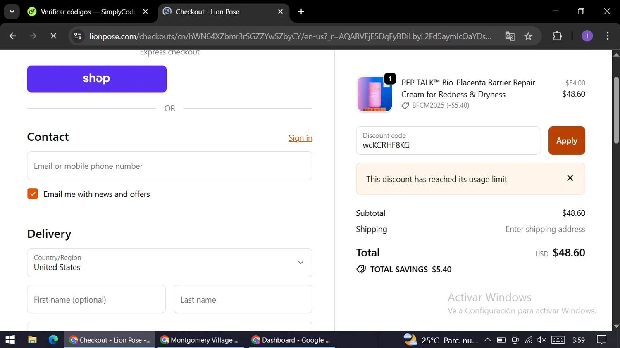Click the Total Savings tag icon
The height and width of the screenshot is (348, 620).
pyautogui.click(x=361, y=269)
